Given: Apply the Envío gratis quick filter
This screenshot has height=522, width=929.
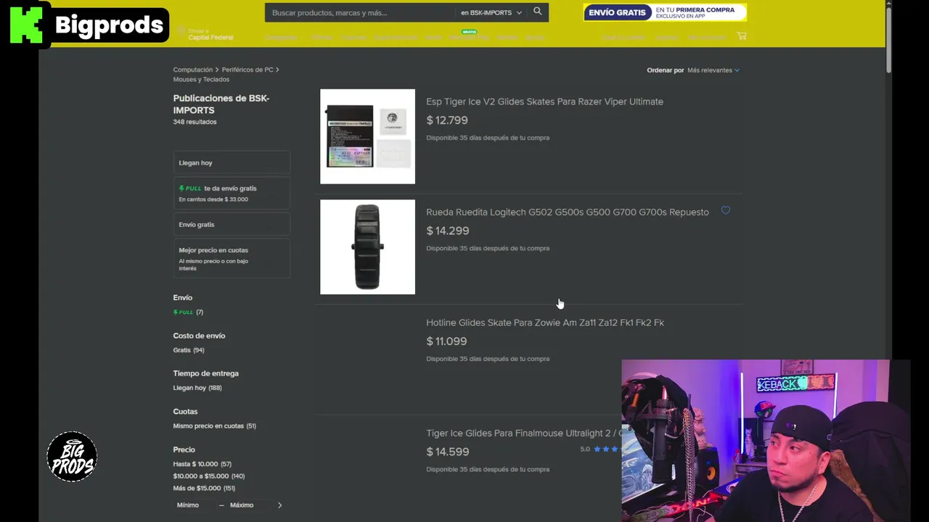Looking at the screenshot, I should tap(232, 225).
